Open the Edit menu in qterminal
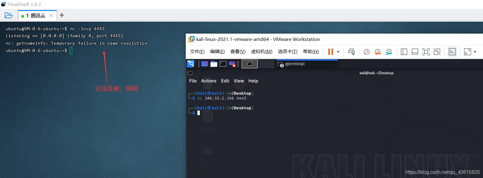Screen dimensions: 483x178 point(225,81)
